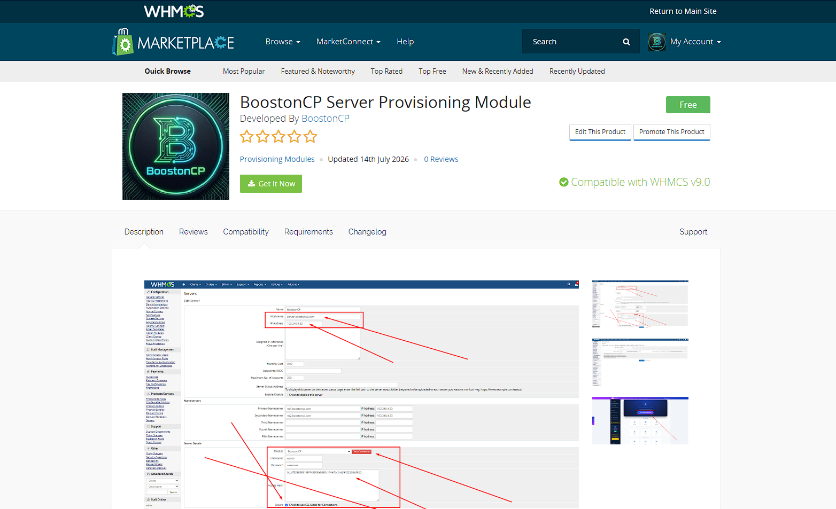Click the large BoostonCP product logo
Viewport: 836px width, 509px height.
pos(176,146)
